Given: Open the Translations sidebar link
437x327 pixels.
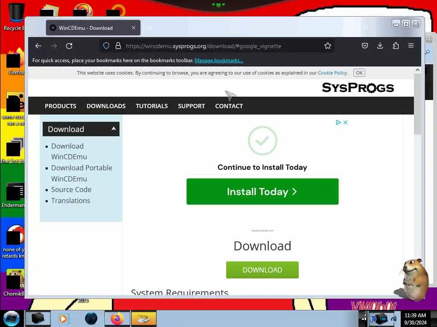Looking at the screenshot, I should point(71,201).
